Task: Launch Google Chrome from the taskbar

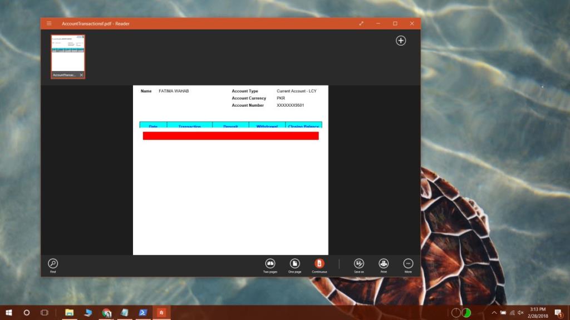Action: point(106,313)
